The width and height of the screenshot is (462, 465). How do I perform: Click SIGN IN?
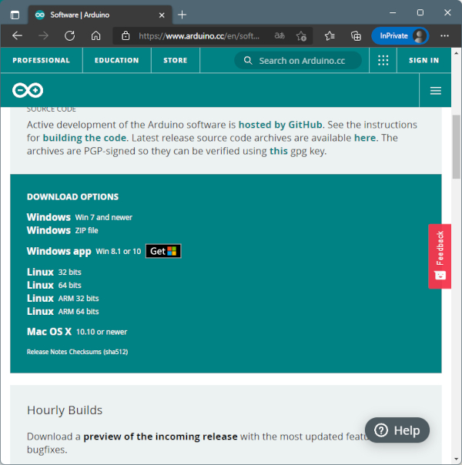[423, 60]
